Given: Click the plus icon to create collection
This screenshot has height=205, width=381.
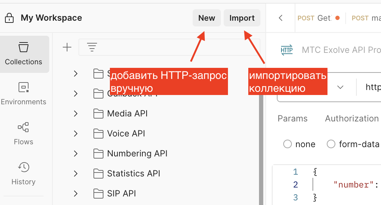Looking at the screenshot, I should (x=67, y=47).
